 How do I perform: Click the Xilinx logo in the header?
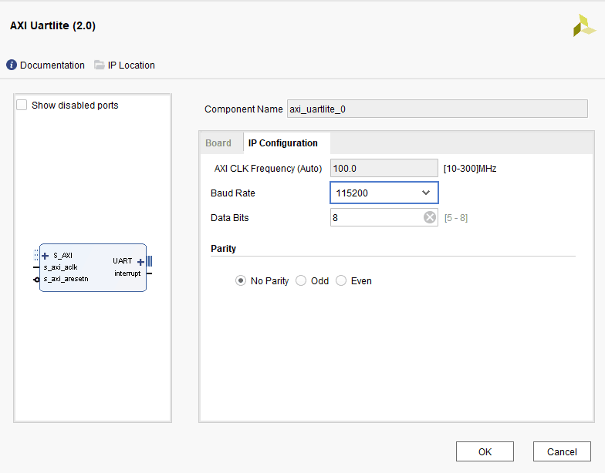[x=584, y=26]
